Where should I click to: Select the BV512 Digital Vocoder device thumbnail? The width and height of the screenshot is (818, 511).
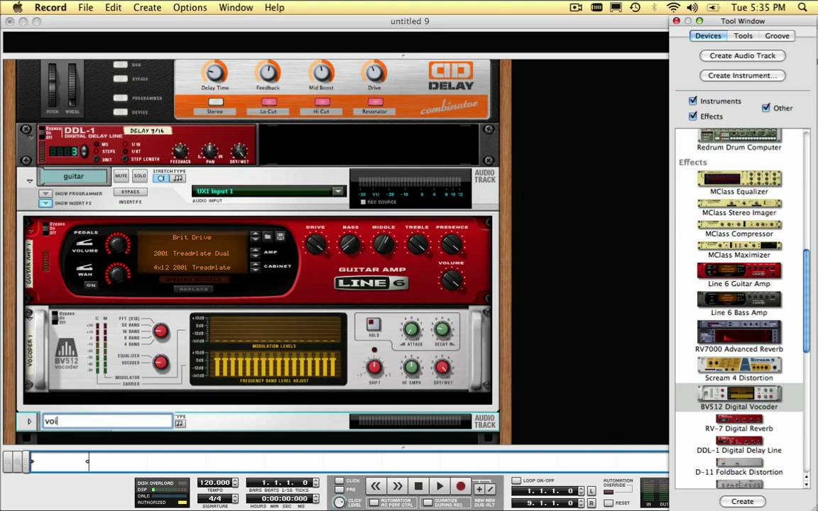click(738, 394)
